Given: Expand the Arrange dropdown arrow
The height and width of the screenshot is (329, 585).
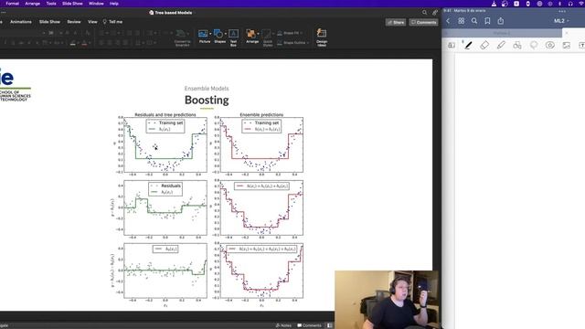Looking at the screenshot, I should click(x=258, y=34).
